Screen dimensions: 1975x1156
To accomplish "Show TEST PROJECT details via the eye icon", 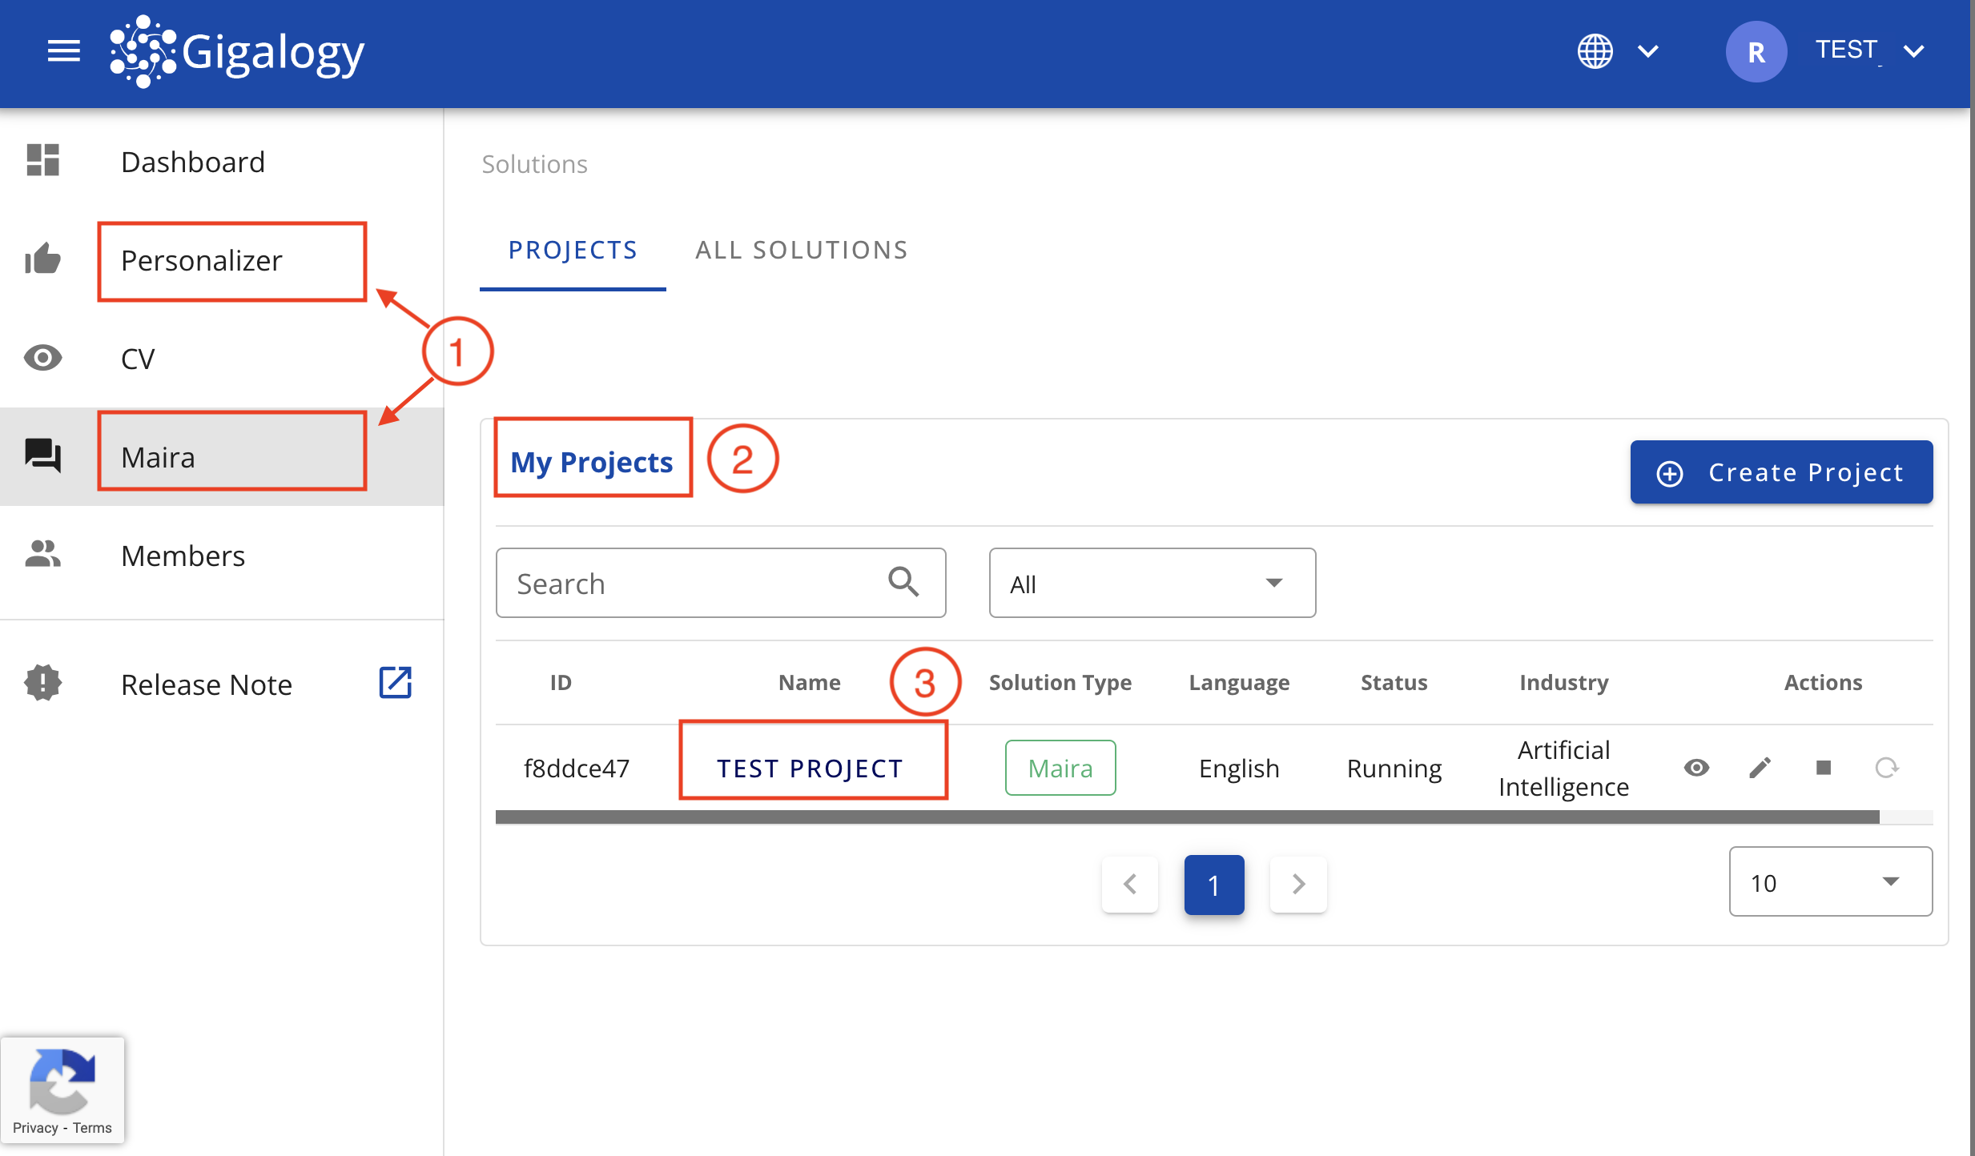I will tap(1697, 768).
